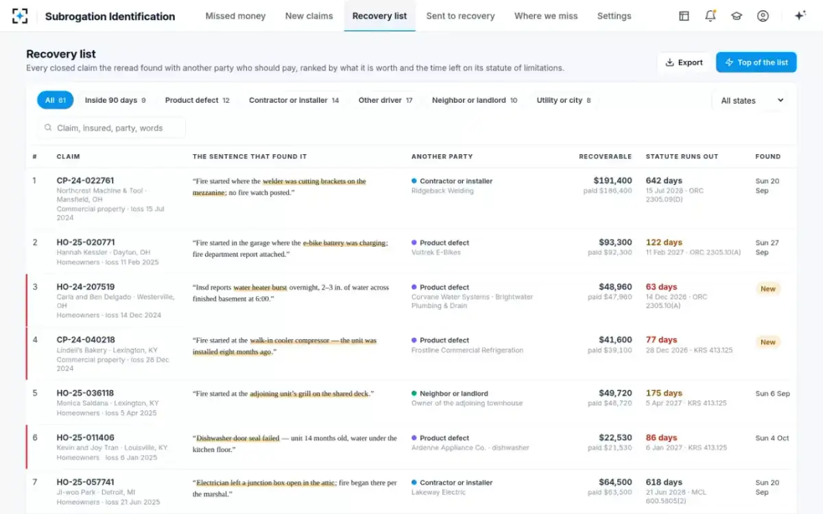Open claim HO-25-036118
Image resolution: width=823 pixels, height=514 pixels.
pos(86,393)
